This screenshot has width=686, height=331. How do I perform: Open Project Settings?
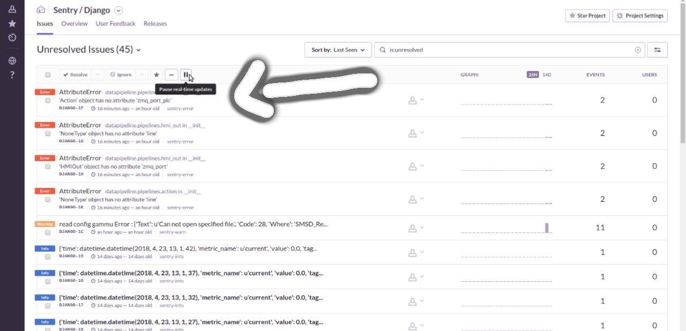click(x=640, y=16)
